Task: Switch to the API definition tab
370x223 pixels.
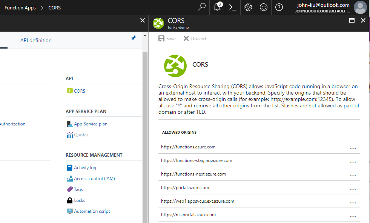Action: (x=36, y=40)
